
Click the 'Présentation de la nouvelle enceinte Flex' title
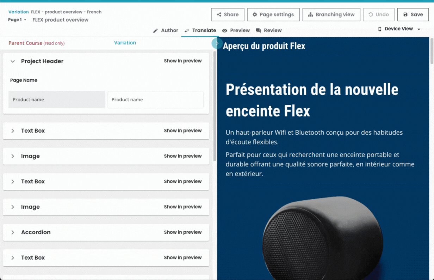point(312,100)
